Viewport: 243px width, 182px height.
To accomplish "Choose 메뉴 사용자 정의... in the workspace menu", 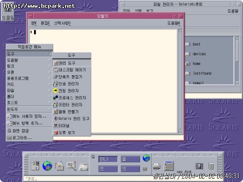I will pos(29,116).
